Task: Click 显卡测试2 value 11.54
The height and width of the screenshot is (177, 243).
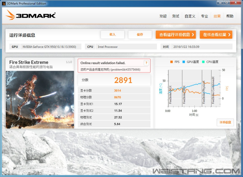Action: coord(118,110)
